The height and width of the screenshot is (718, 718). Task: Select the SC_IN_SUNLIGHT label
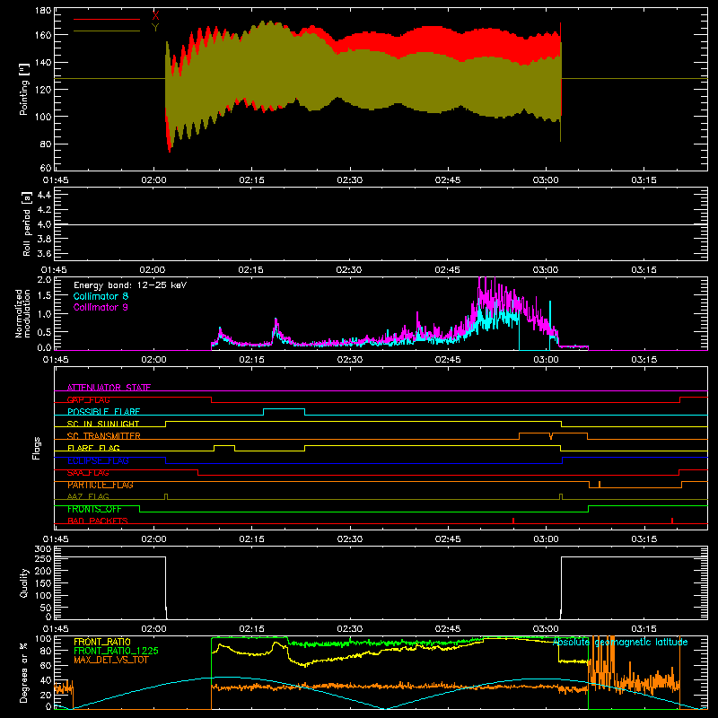click(x=103, y=424)
